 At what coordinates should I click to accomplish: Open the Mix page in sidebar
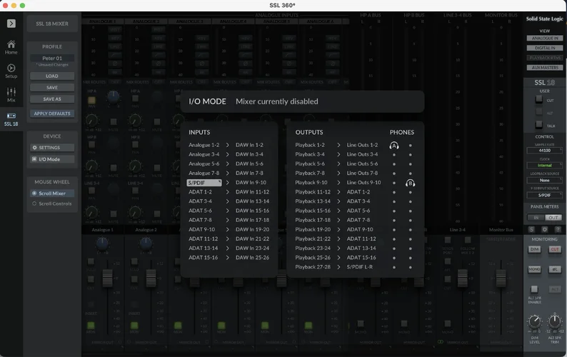[x=11, y=95]
